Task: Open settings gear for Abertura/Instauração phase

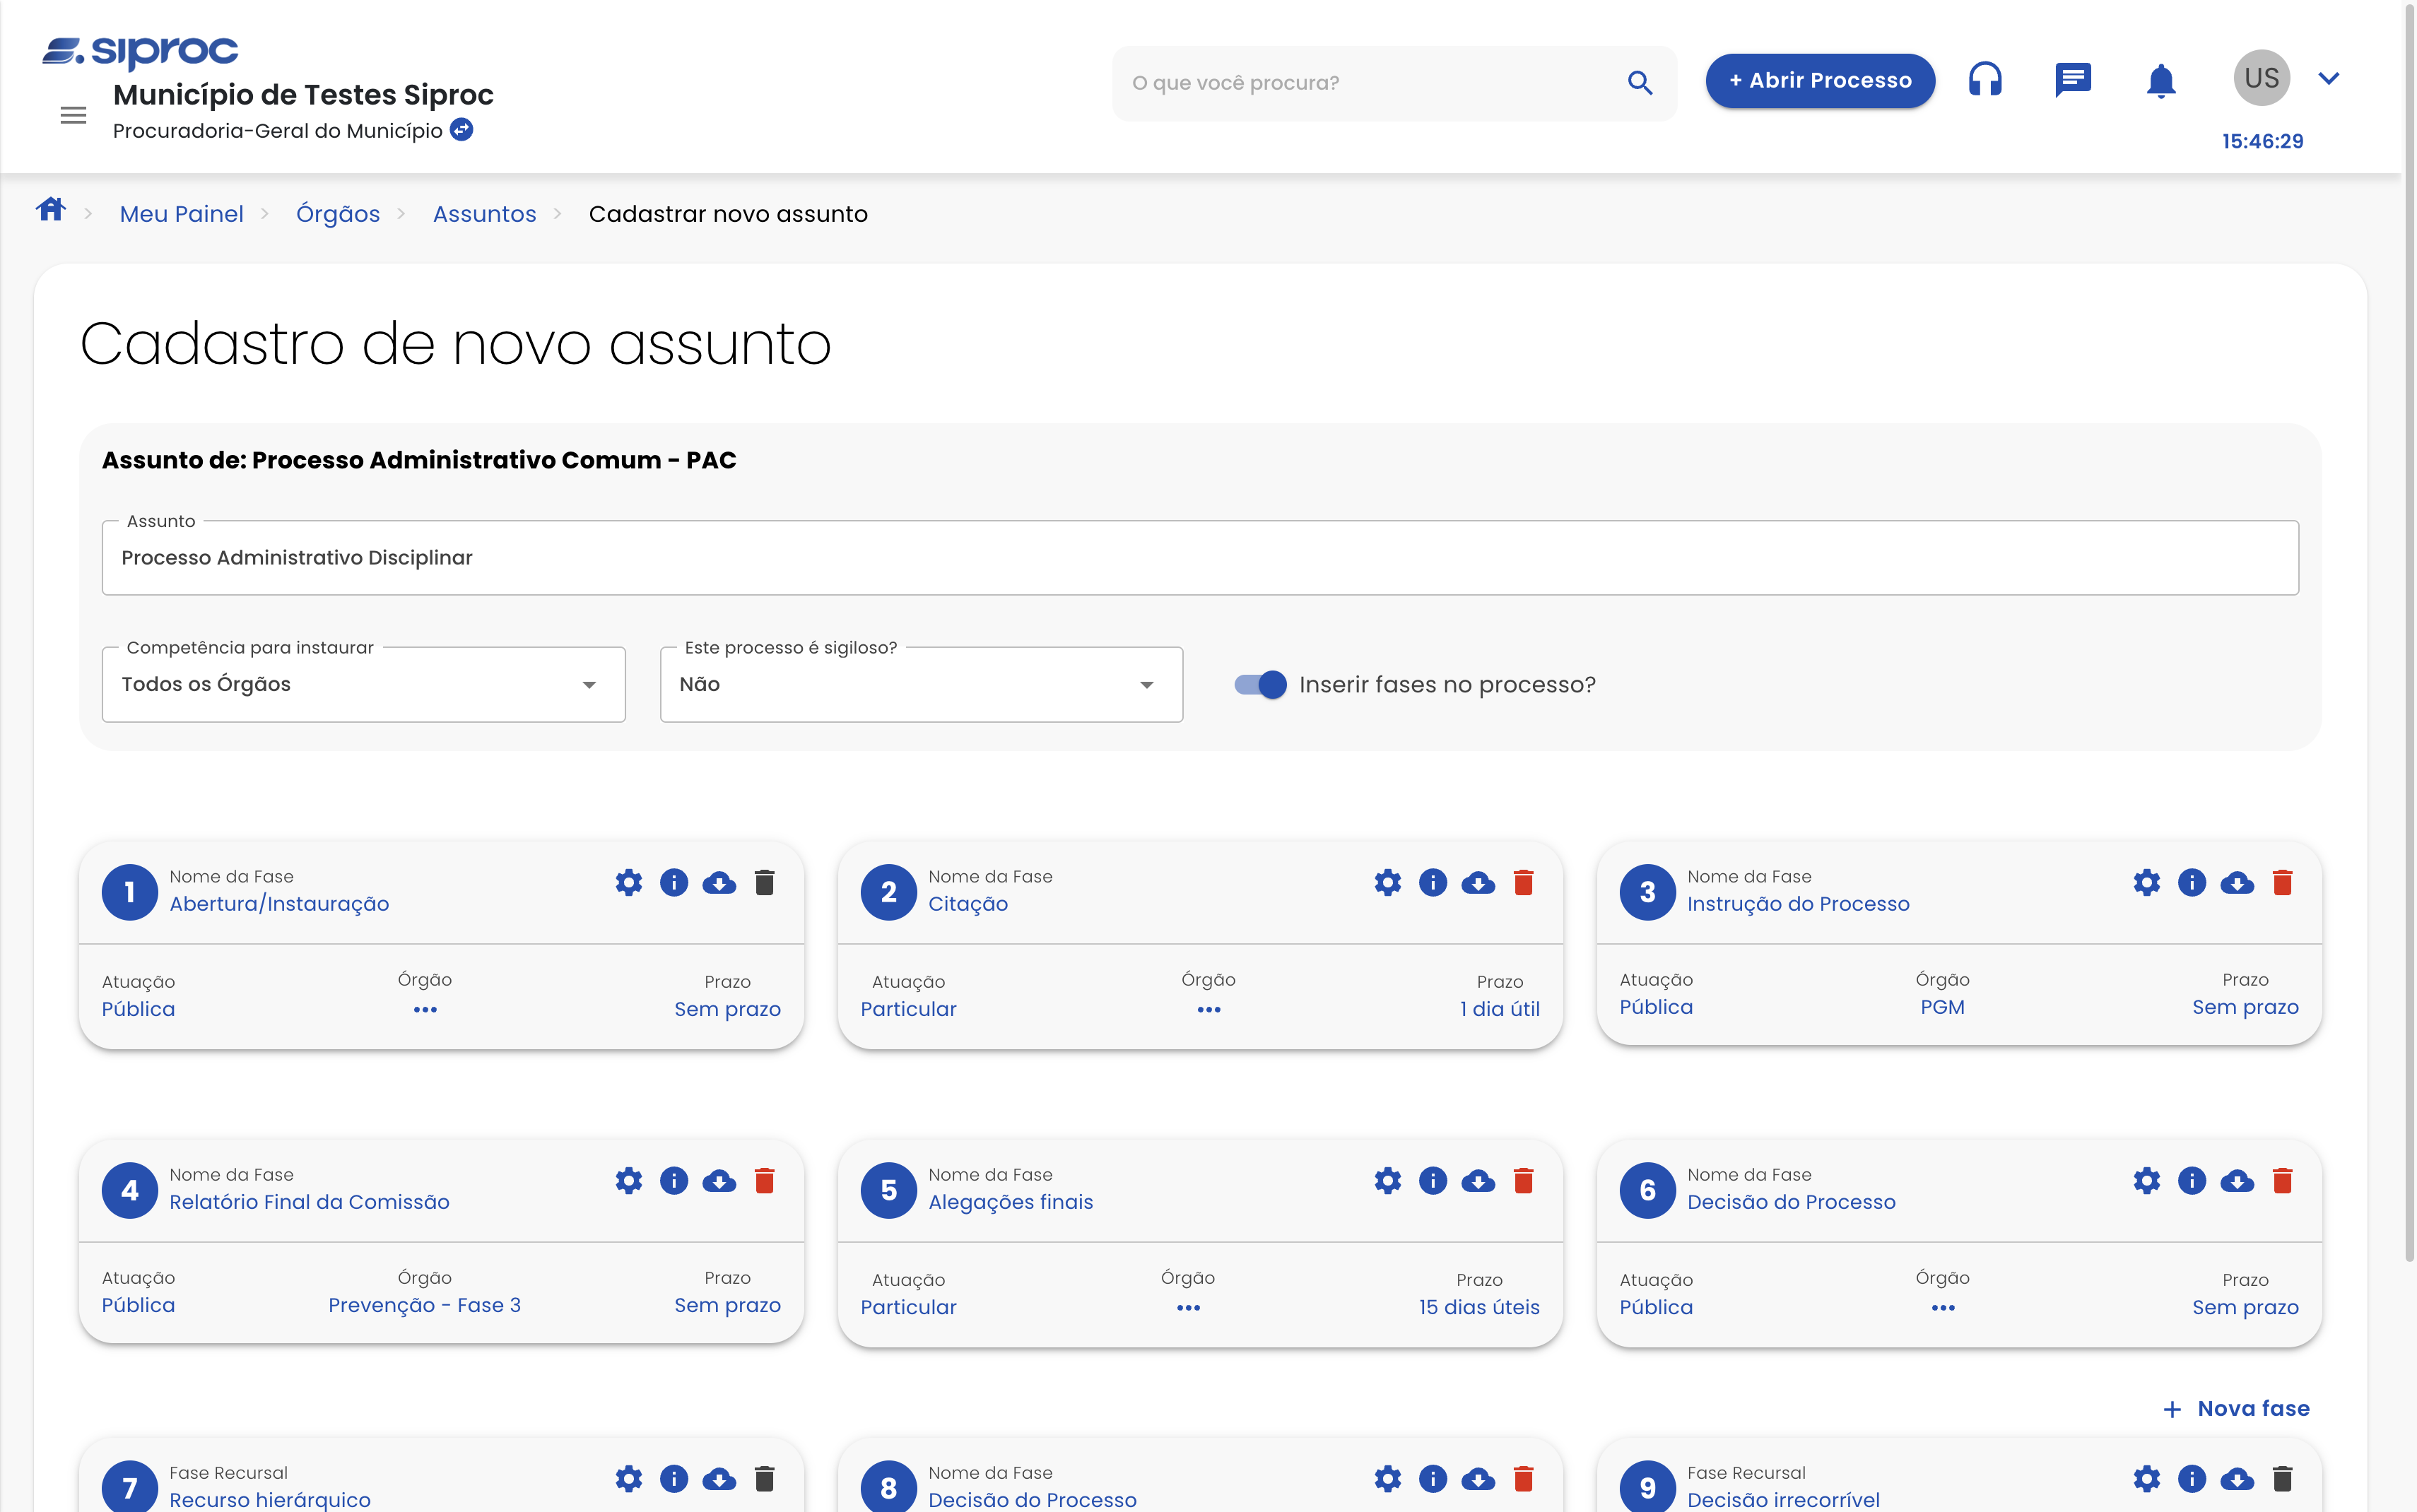Action: [x=628, y=882]
